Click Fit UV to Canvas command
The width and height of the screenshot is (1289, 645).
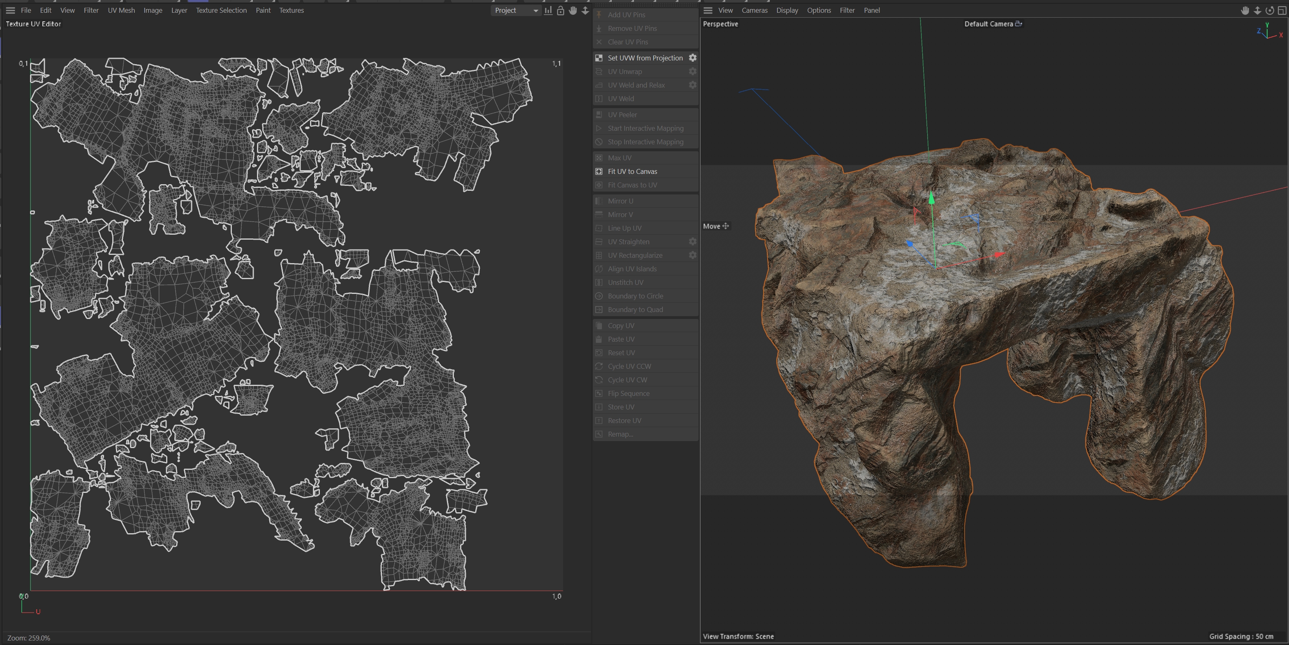[632, 172]
